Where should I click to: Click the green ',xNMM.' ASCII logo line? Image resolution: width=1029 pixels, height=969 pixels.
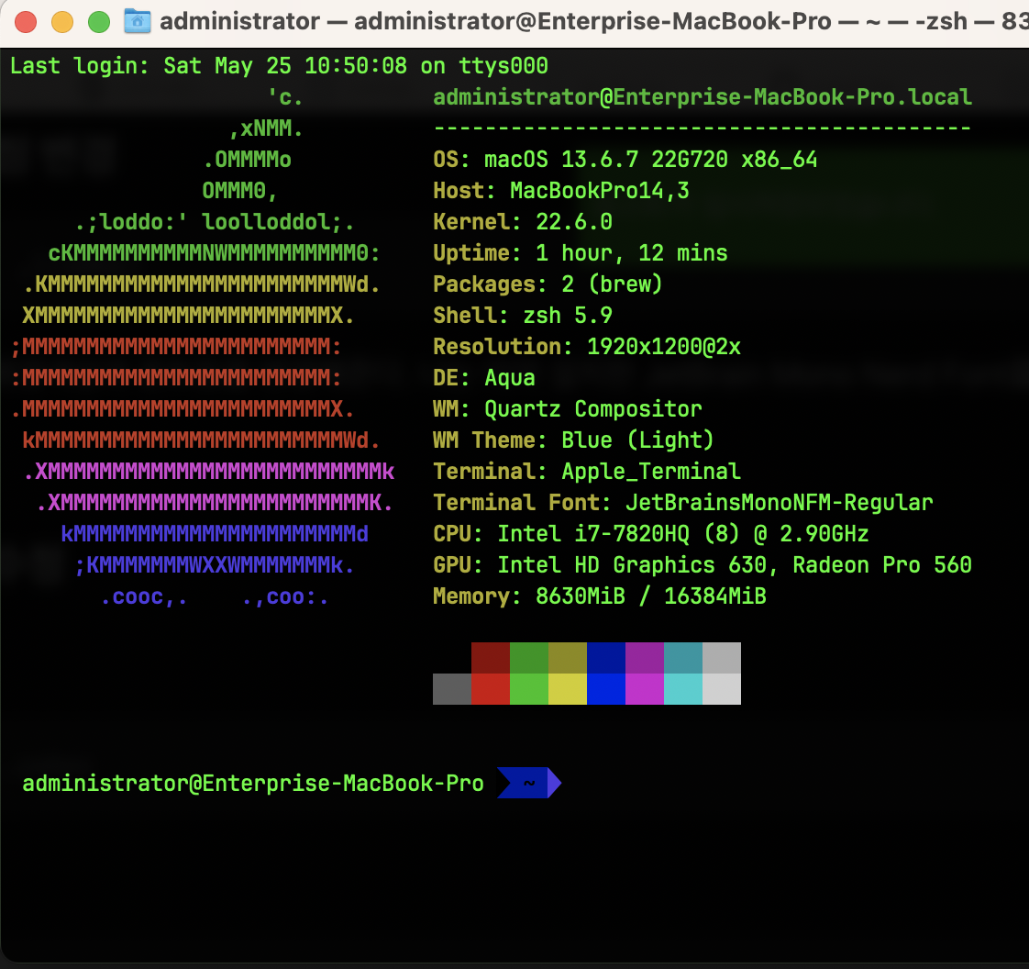tap(266, 128)
